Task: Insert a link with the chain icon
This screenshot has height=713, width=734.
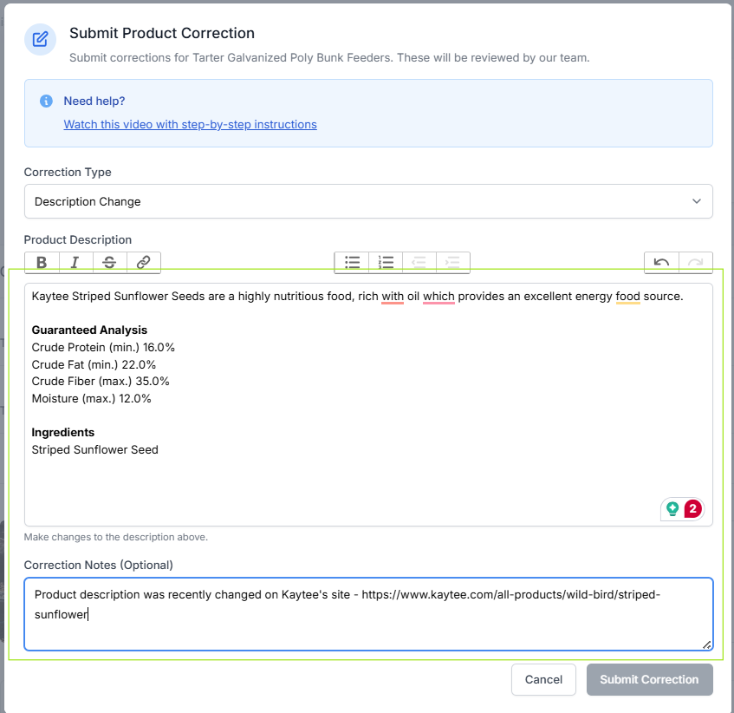Action: tap(143, 262)
